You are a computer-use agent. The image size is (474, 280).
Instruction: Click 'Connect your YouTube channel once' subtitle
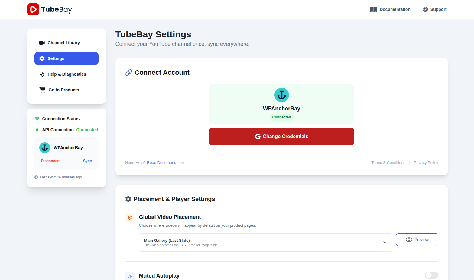(183, 44)
